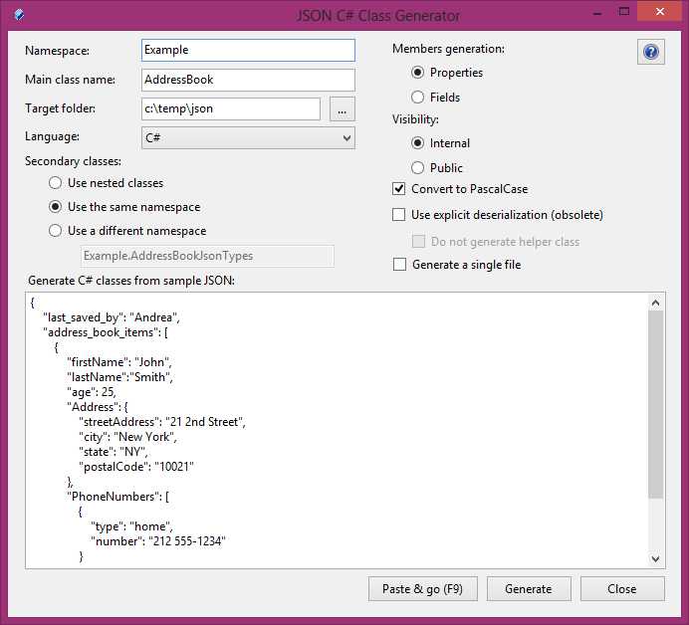Click the "lastName":"Smith" line
689x625 pixels.
[119, 377]
